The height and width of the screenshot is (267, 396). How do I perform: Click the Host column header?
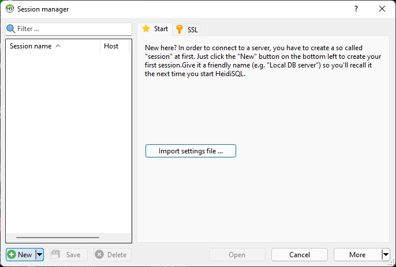[111, 46]
